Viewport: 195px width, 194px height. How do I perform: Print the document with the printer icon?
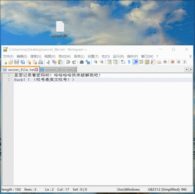41,62
